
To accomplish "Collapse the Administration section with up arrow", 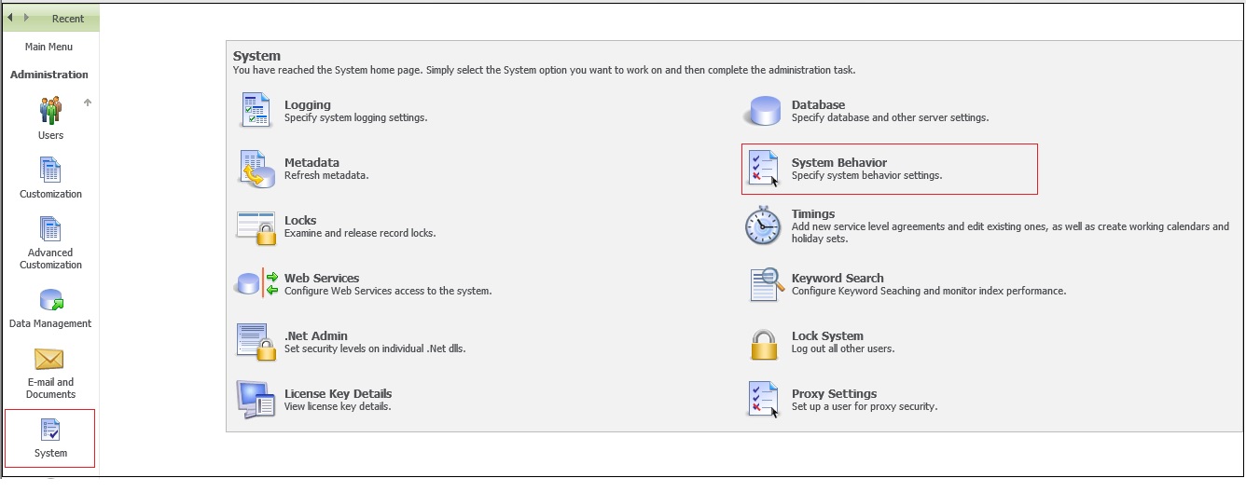I will point(88,102).
